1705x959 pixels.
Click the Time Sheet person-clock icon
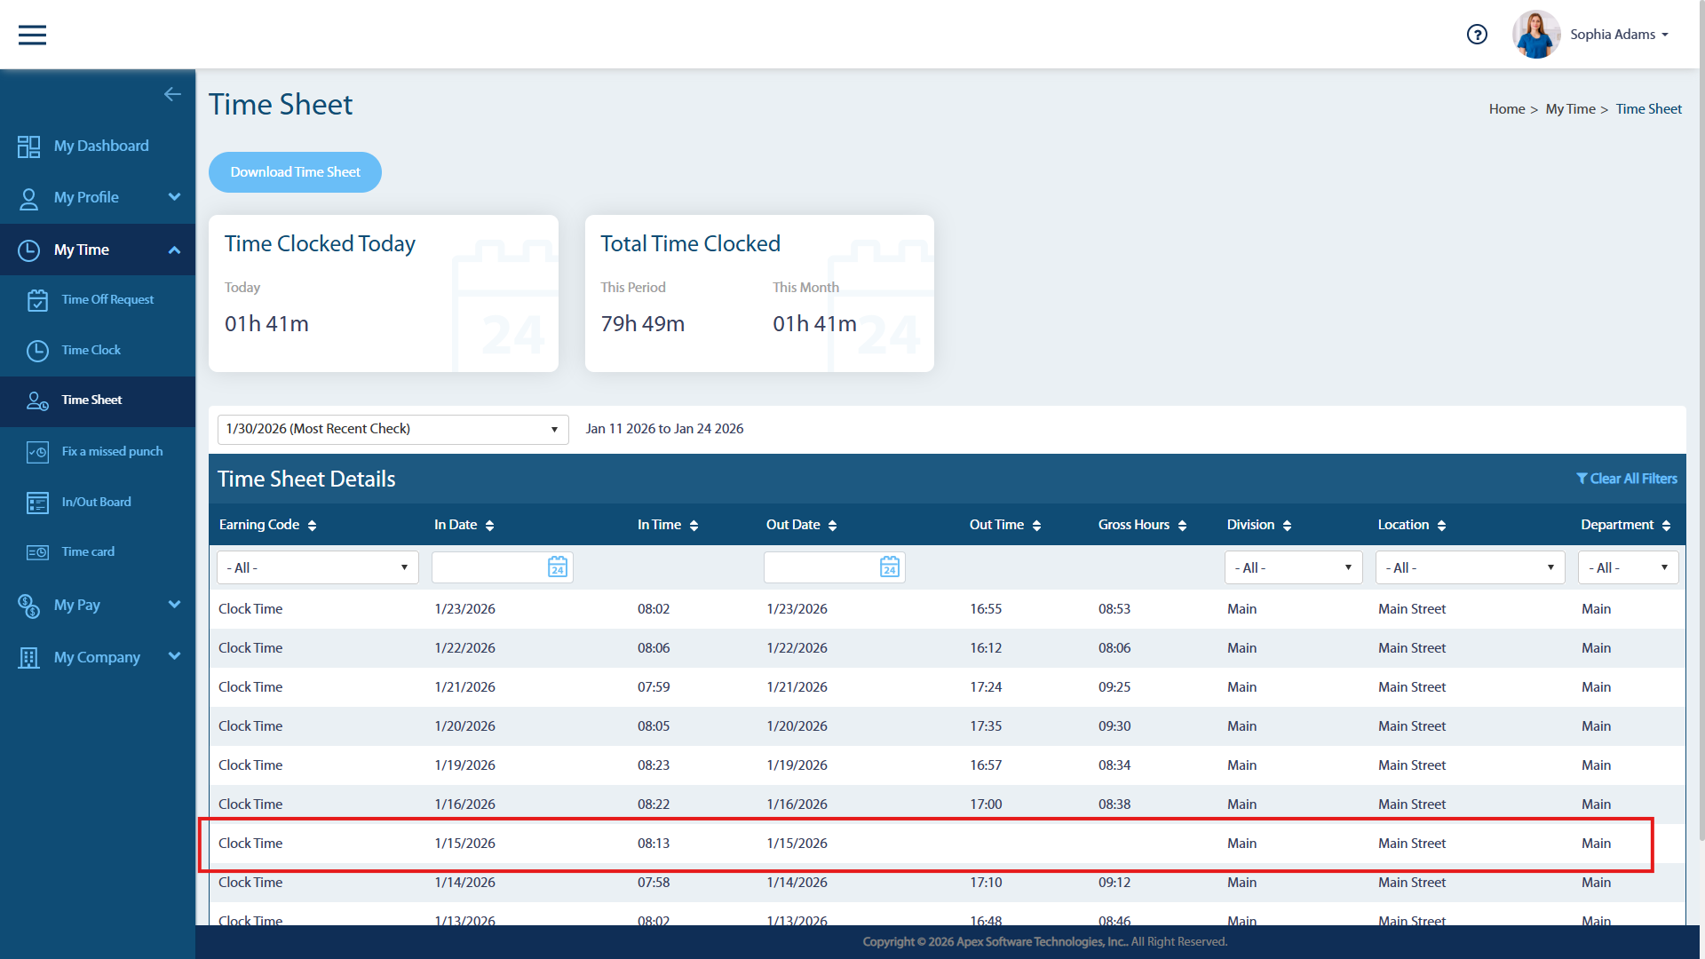point(37,400)
